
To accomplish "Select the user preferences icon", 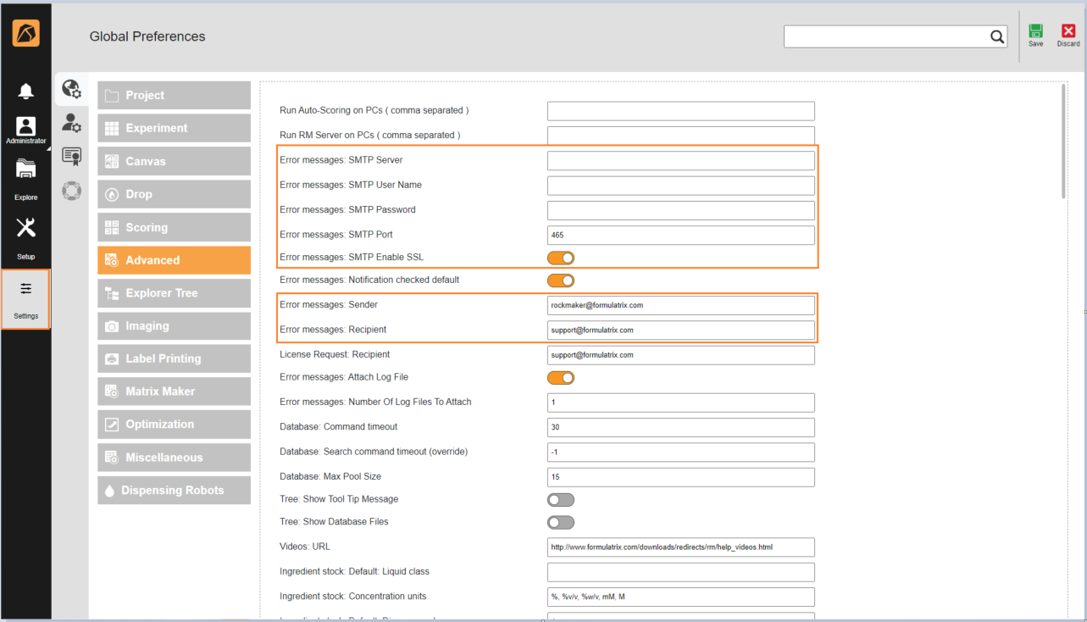I will click(71, 124).
